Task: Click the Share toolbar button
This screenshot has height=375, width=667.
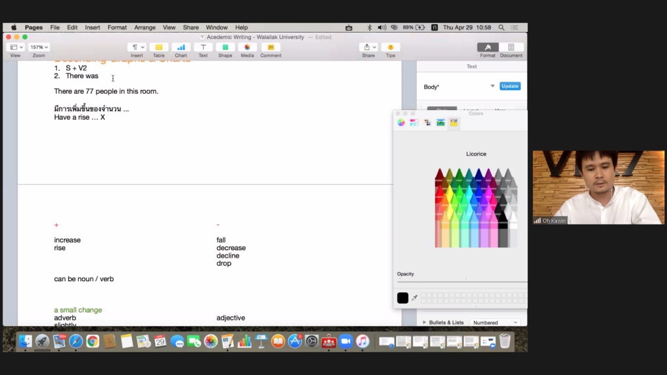Action: click(368, 48)
